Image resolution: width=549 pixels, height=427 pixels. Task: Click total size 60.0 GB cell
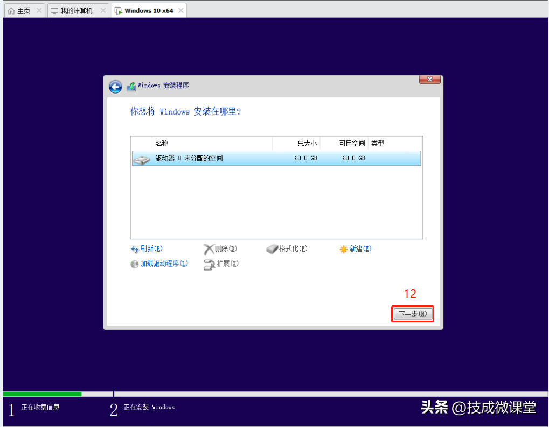pos(305,158)
